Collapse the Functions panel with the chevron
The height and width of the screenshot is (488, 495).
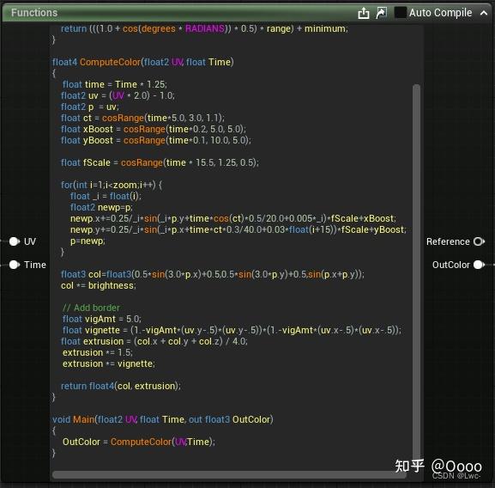483,13
